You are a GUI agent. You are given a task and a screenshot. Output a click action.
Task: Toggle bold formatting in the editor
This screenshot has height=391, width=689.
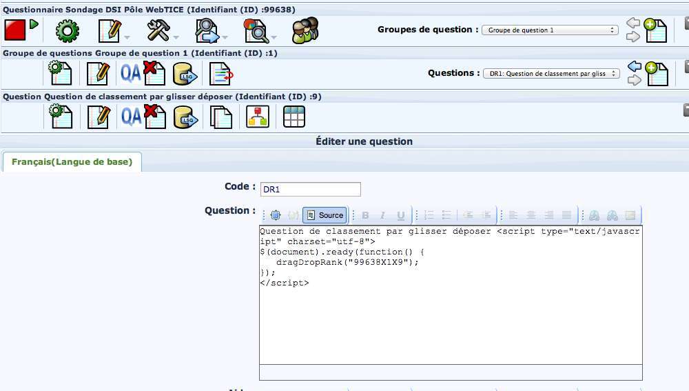point(365,215)
